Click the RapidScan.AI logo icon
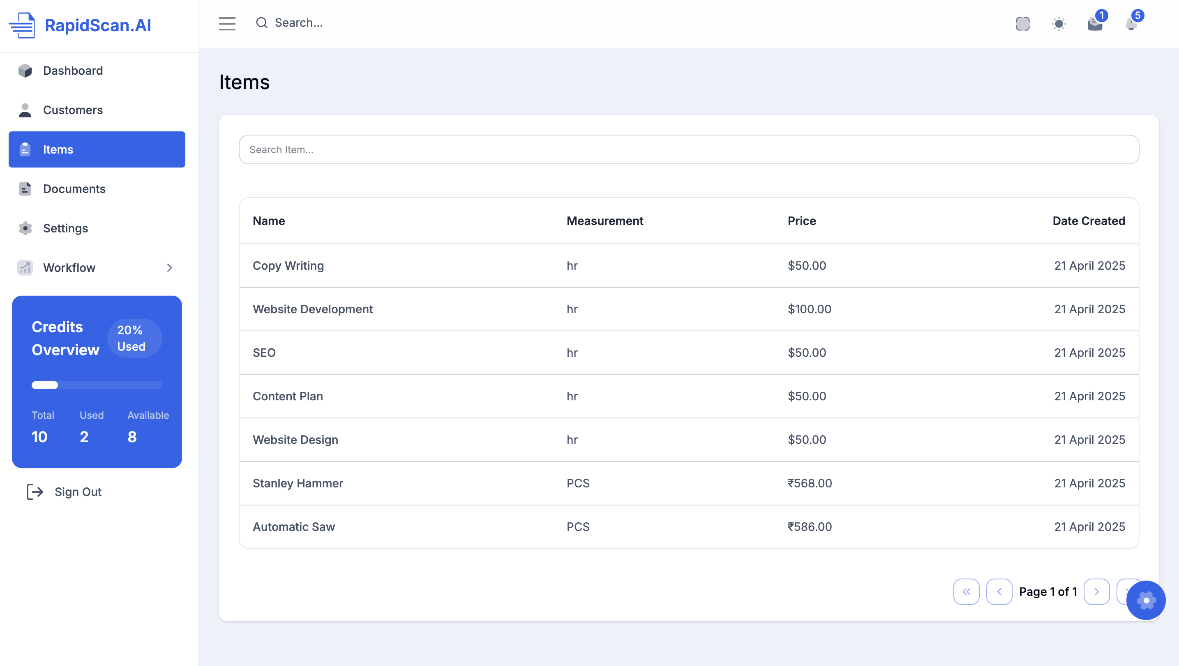The image size is (1179, 666). coord(22,25)
